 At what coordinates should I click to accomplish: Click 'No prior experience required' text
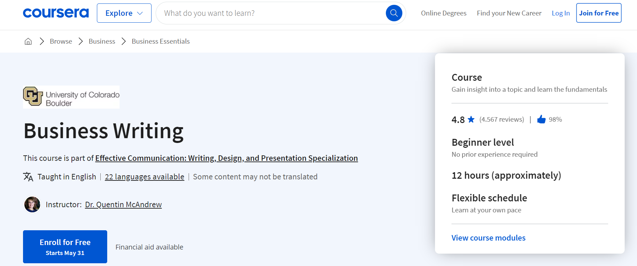(494, 154)
